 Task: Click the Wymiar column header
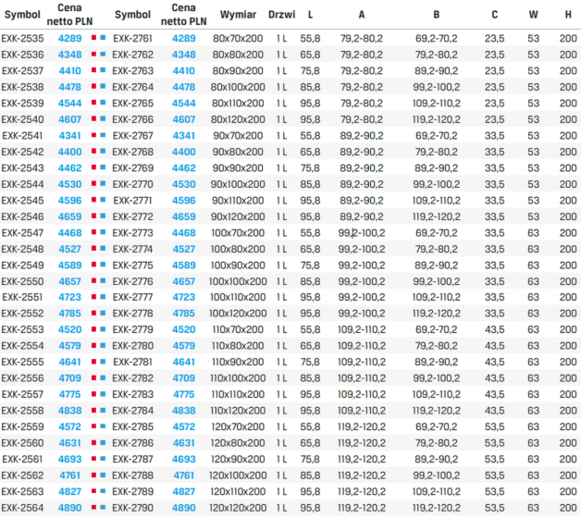point(238,15)
